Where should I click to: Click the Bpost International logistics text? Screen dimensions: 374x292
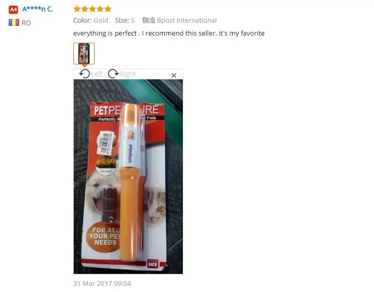[x=187, y=21]
